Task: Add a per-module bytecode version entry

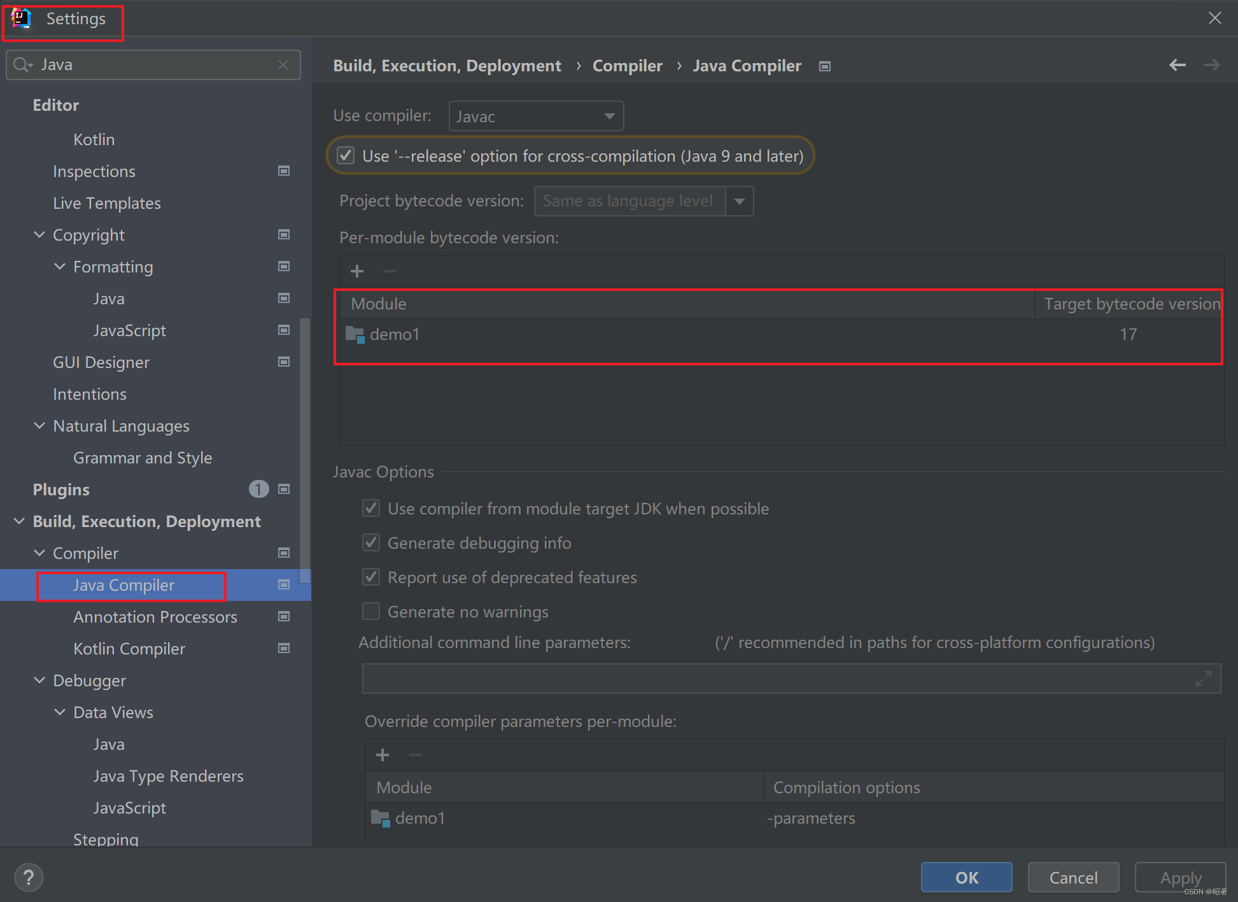Action: tap(357, 272)
